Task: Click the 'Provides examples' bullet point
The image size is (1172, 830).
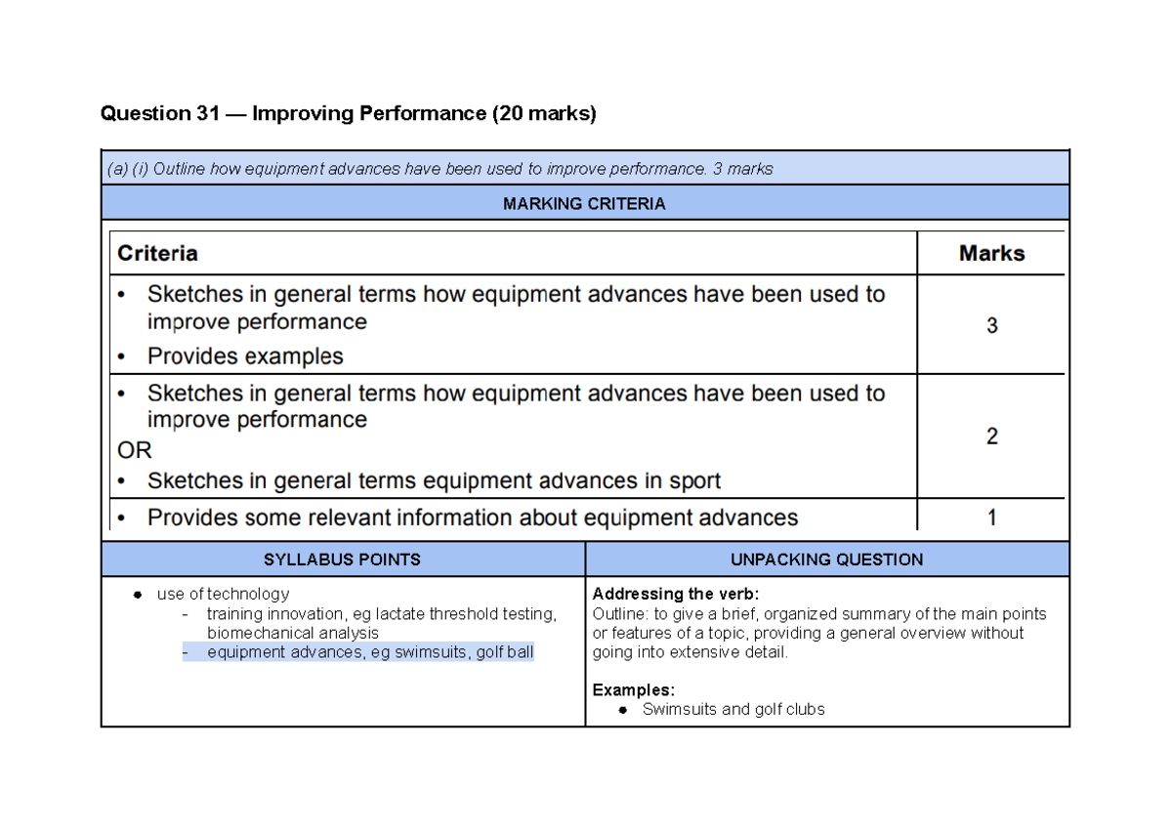Action: tap(245, 356)
